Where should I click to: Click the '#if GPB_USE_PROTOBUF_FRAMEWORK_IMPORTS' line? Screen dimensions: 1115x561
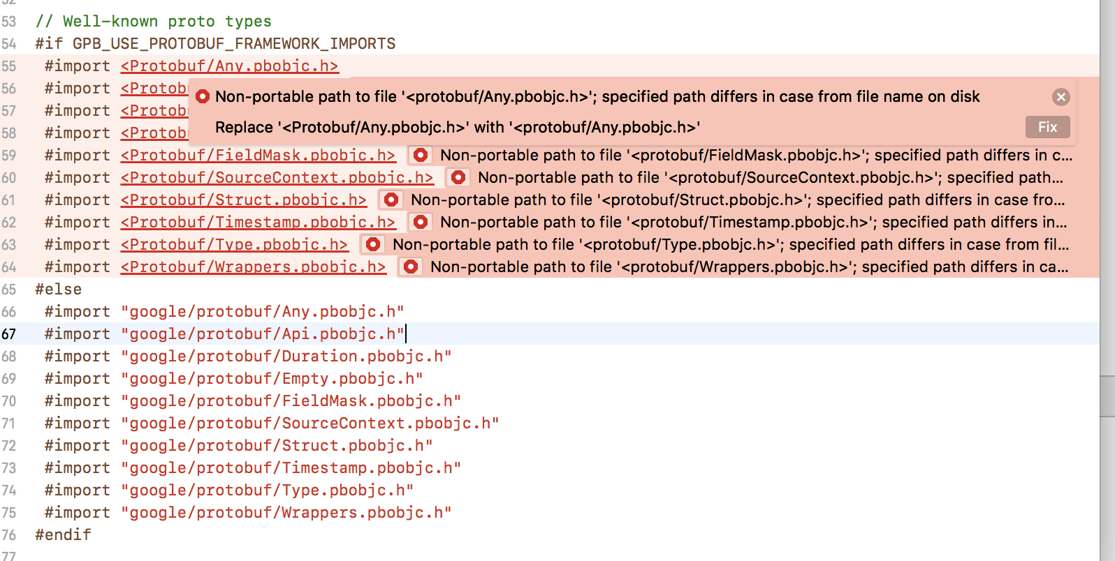pos(215,43)
